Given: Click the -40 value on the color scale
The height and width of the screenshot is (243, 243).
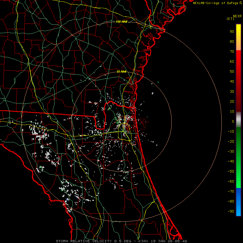Looking at the screenshot, I should point(231,161).
